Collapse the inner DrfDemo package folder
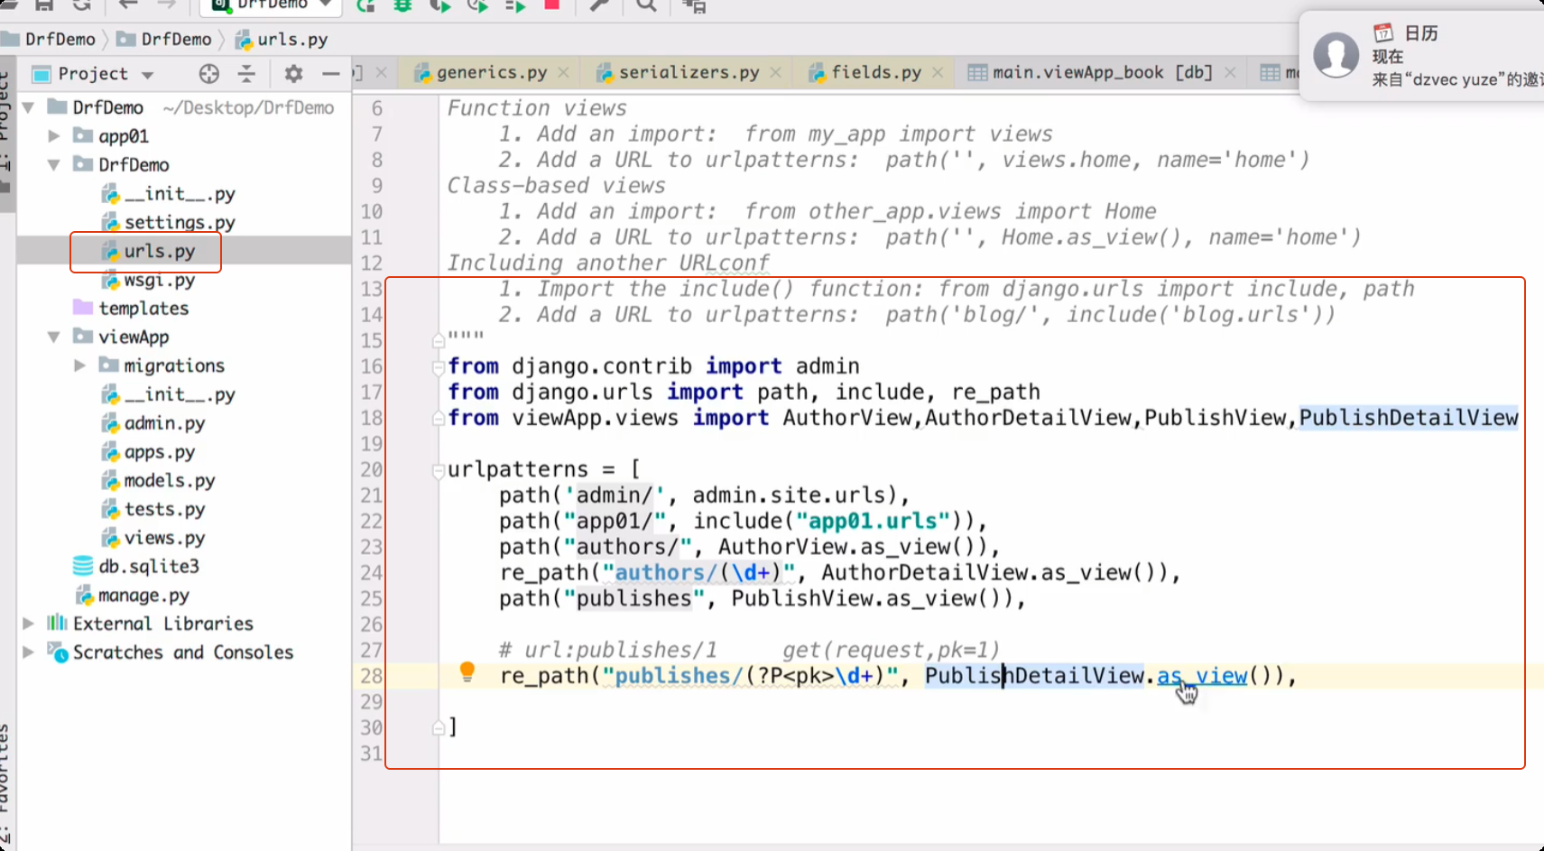The width and height of the screenshot is (1544, 851). click(x=54, y=165)
